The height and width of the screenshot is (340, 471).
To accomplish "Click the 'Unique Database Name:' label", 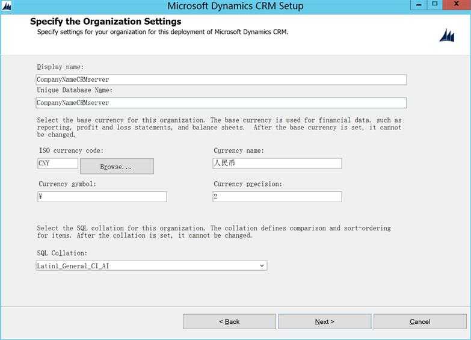I will (x=75, y=90).
